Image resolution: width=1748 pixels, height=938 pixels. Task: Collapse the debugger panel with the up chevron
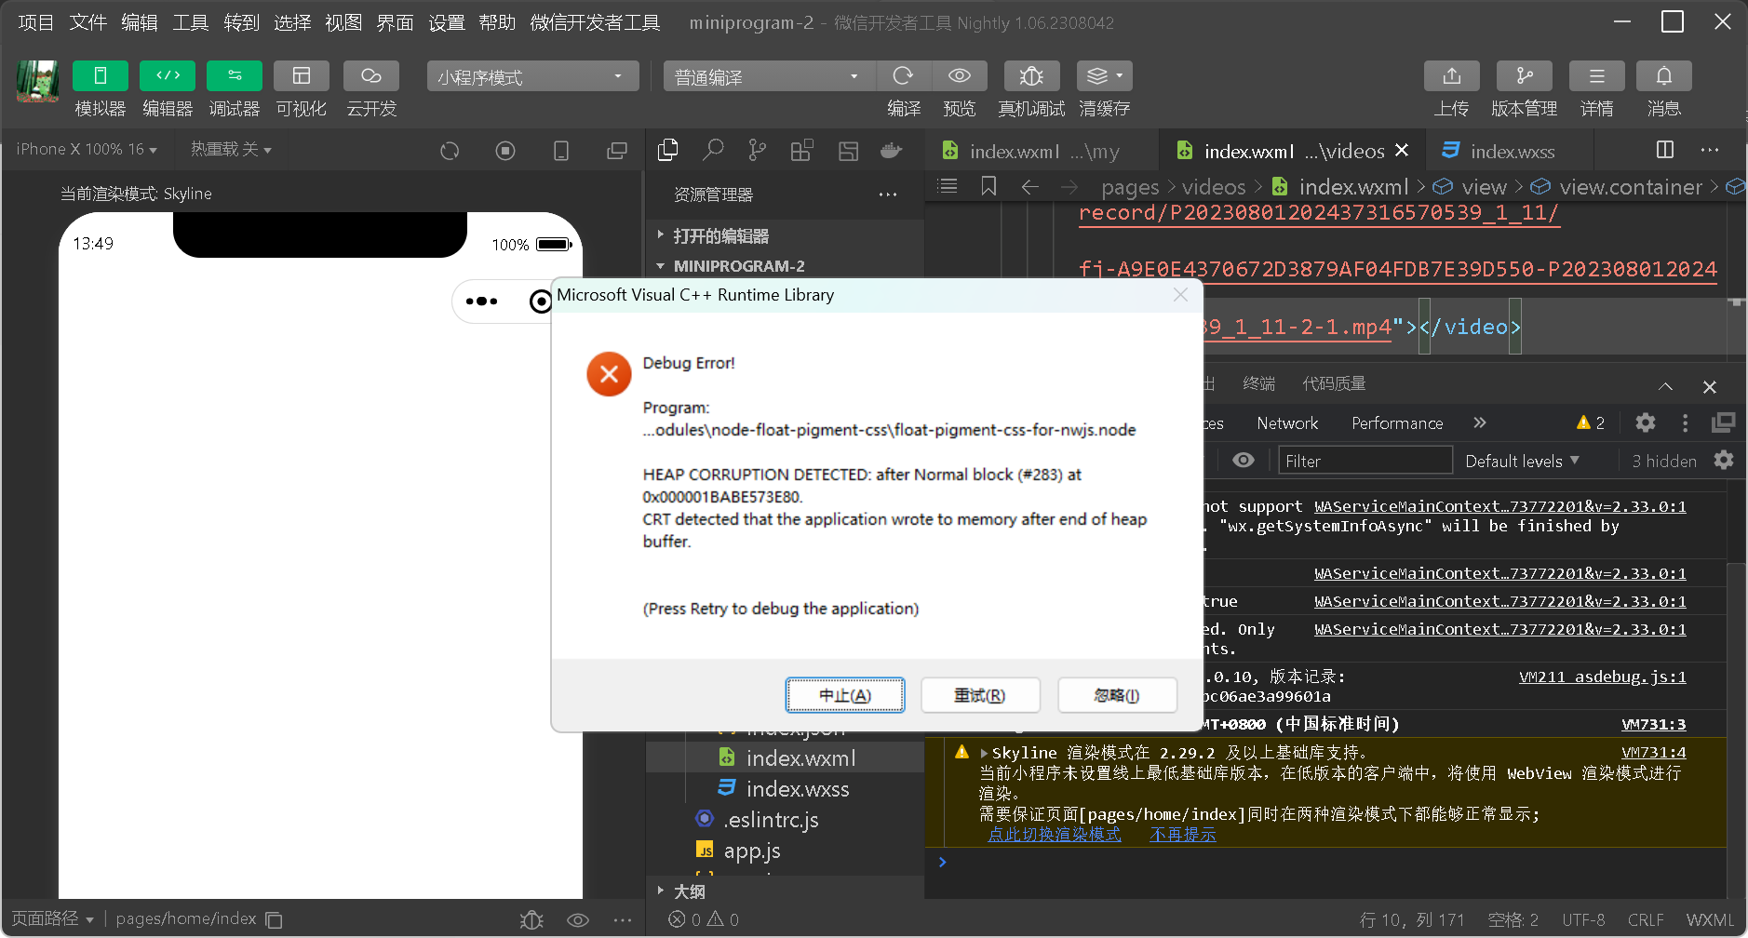click(1666, 386)
